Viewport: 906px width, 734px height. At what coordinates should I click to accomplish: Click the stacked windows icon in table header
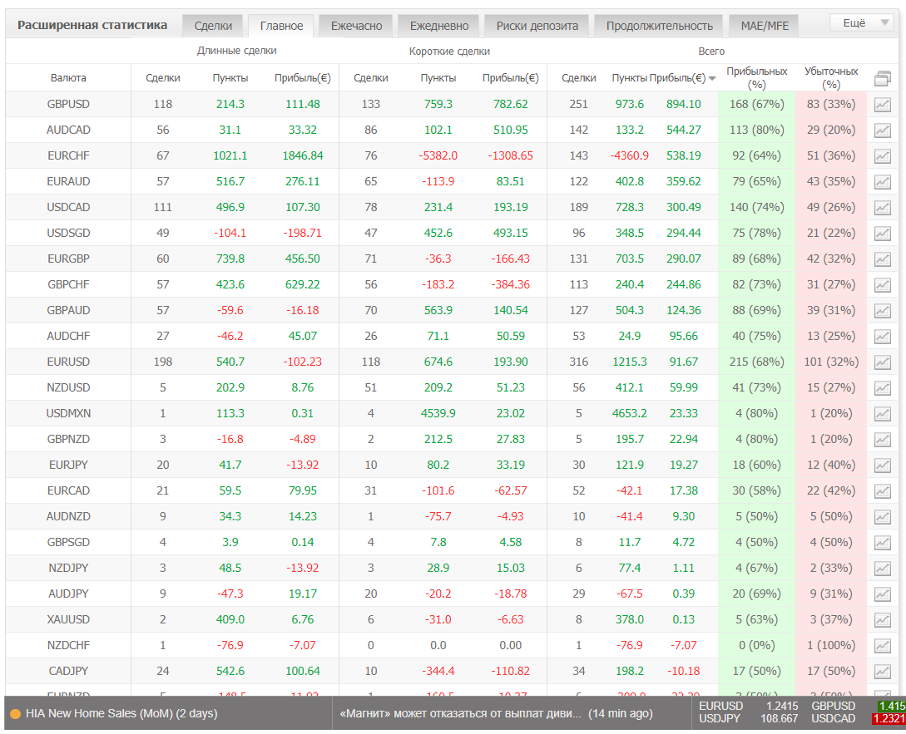pyautogui.click(x=882, y=78)
